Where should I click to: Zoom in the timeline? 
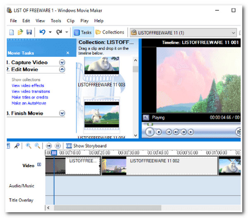coord(29,145)
